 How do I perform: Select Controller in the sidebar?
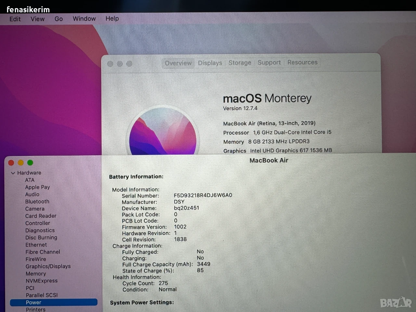coord(38,223)
